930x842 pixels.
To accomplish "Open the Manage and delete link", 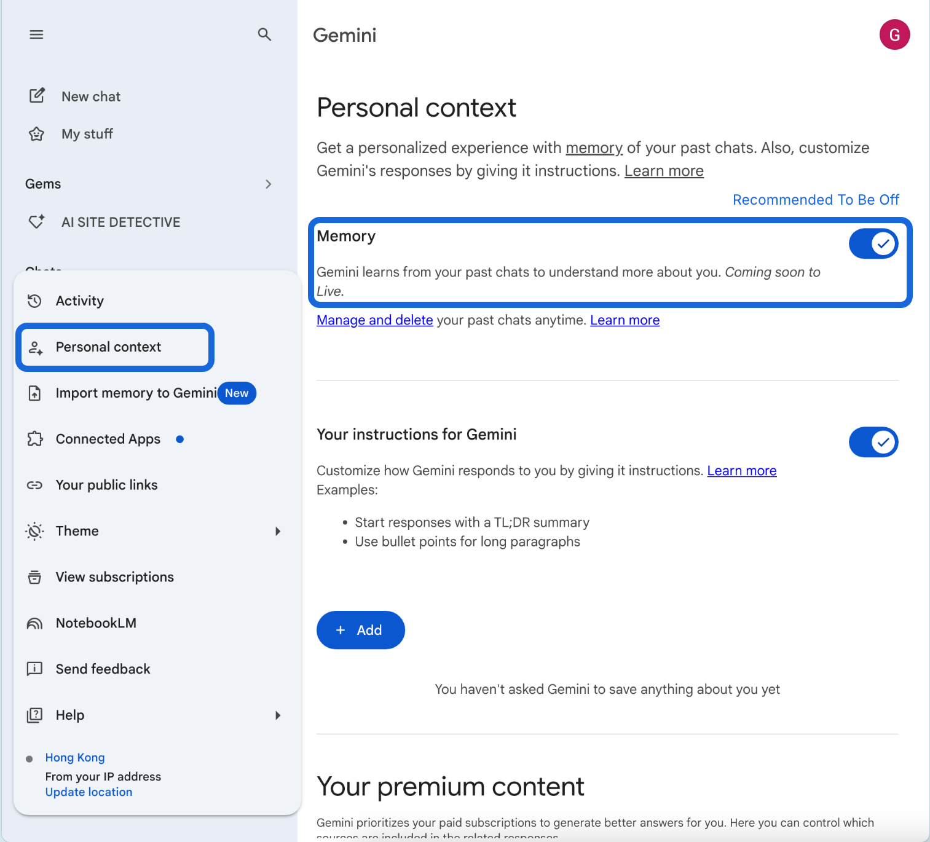I will [x=374, y=320].
